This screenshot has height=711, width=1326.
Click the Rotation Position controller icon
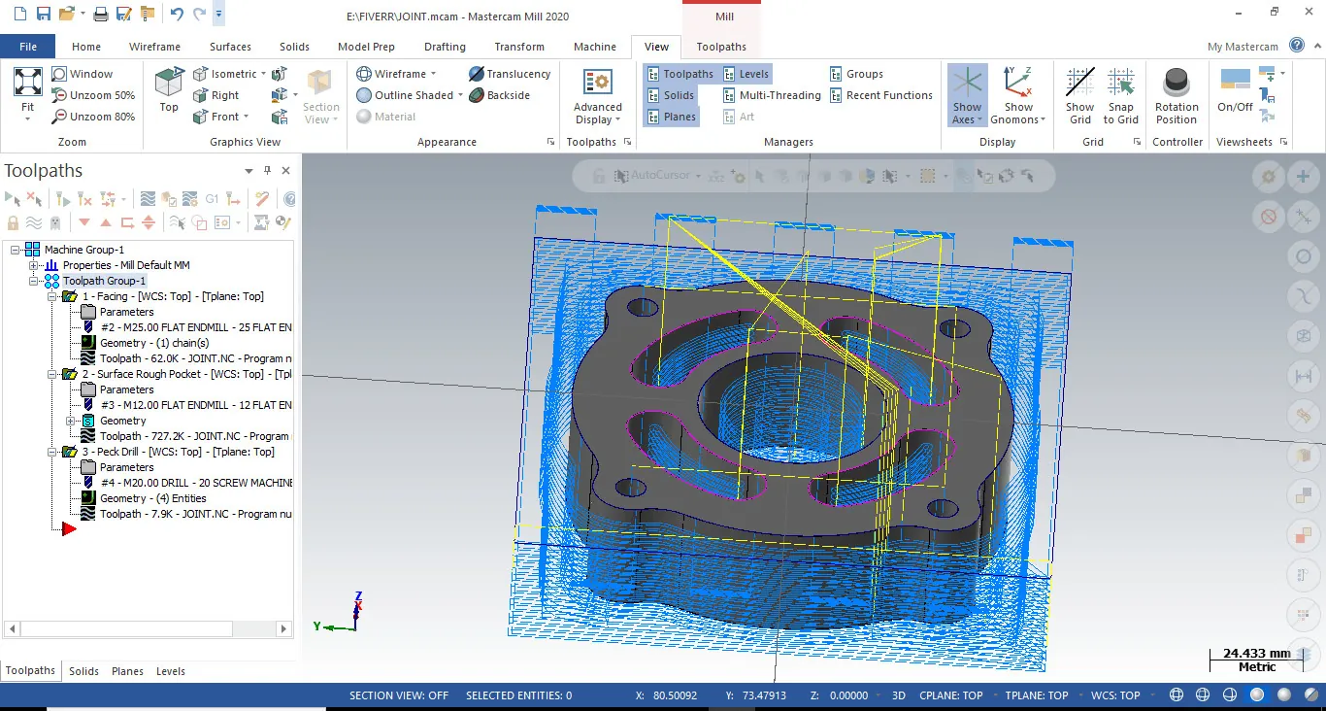[x=1177, y=82]
